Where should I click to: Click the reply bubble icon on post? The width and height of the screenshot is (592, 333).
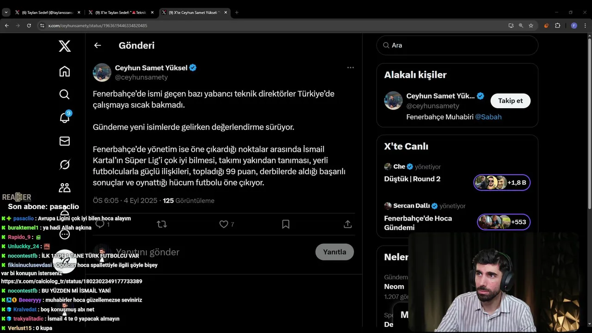99,224
